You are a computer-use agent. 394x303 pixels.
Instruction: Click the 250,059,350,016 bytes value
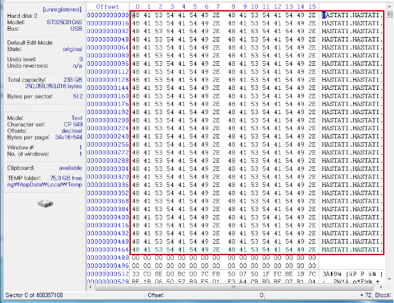[x=54, y=86]
